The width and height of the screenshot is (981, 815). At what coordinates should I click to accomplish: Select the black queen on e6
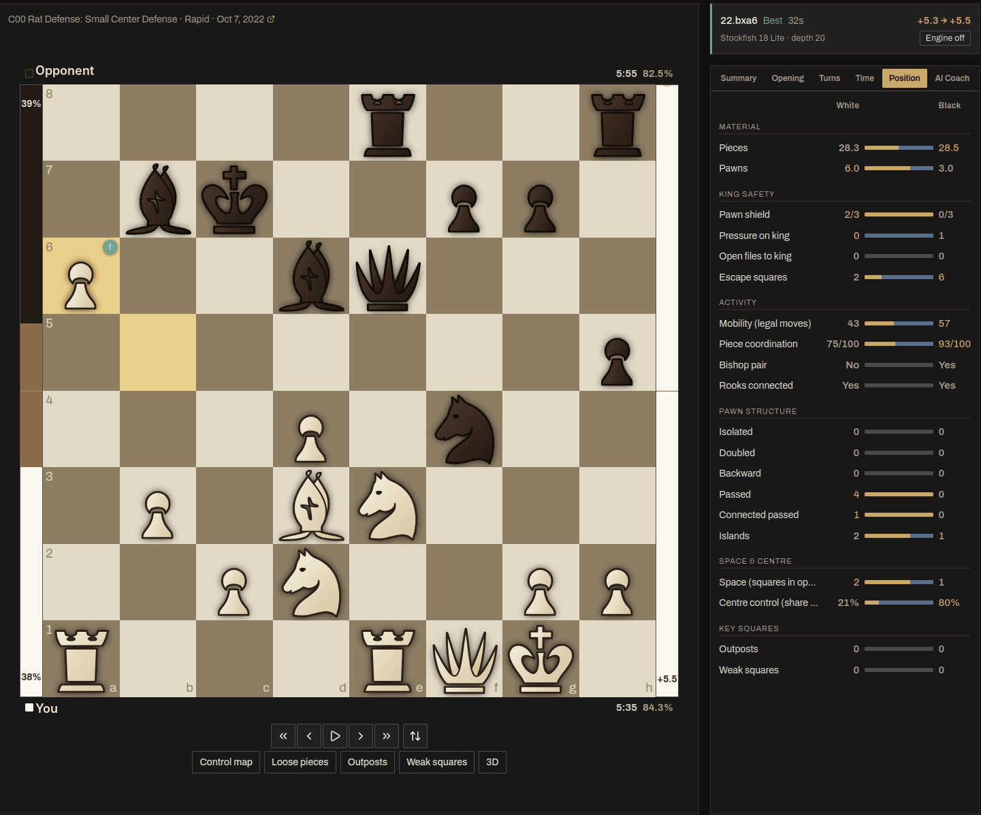[387, 276]
